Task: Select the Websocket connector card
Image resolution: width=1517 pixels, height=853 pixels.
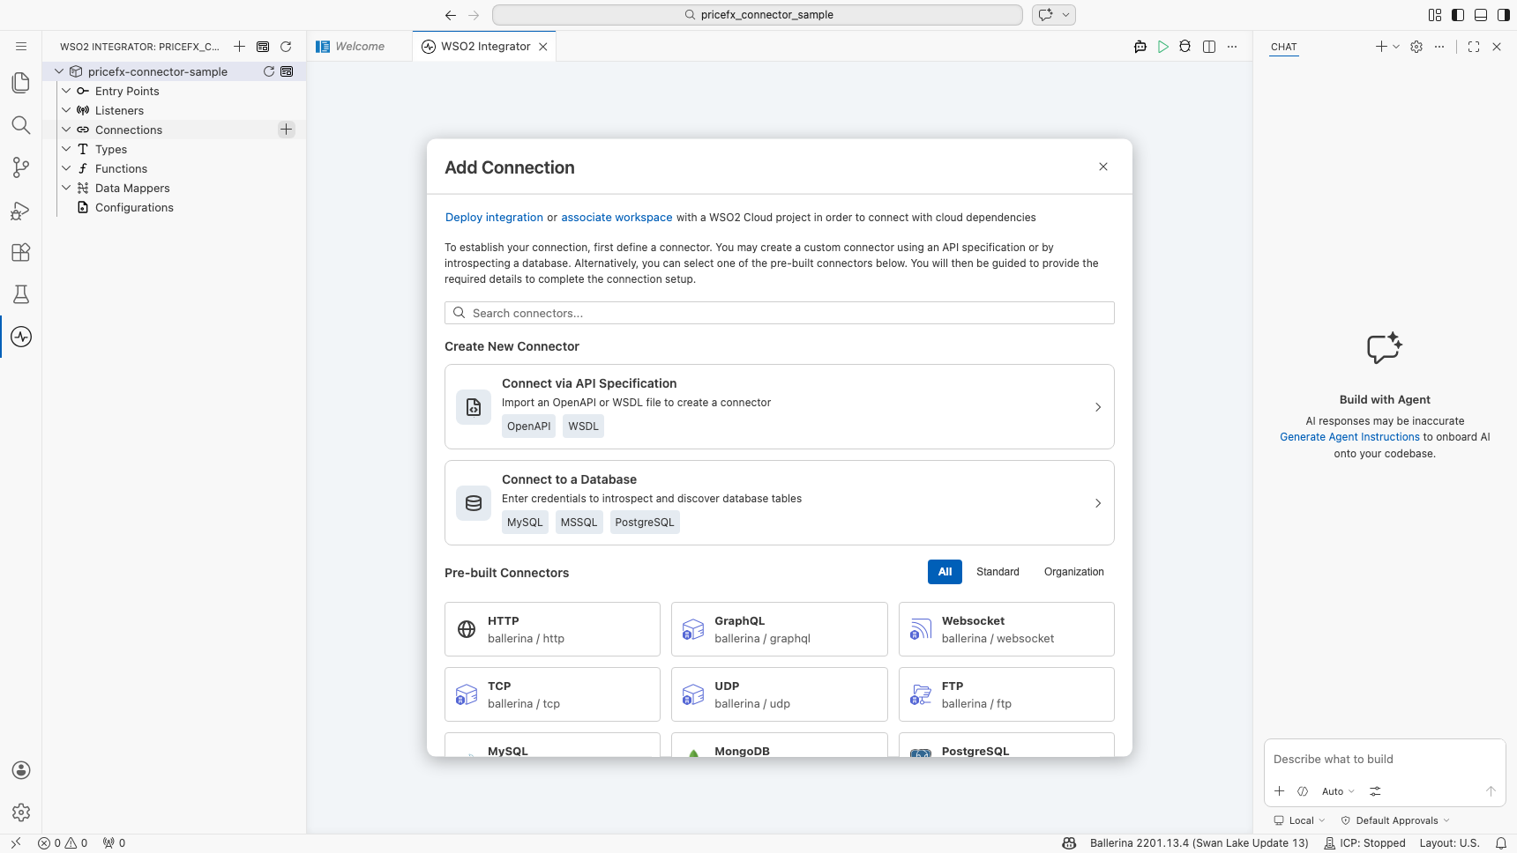Action: click(x=1006, y=629)
